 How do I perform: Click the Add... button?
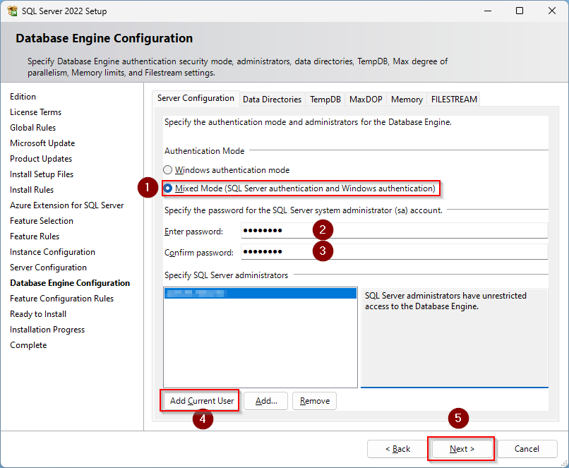tap(266, 401)
